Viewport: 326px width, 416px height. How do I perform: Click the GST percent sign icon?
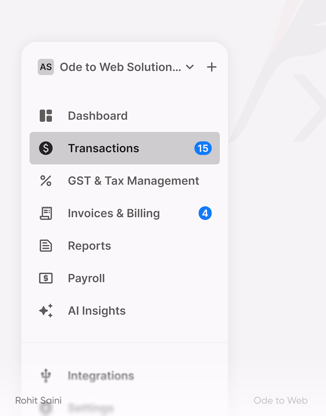point(46,181)
